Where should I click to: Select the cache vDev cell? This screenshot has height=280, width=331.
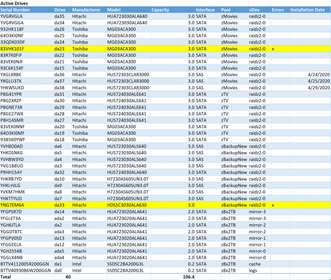255,264
